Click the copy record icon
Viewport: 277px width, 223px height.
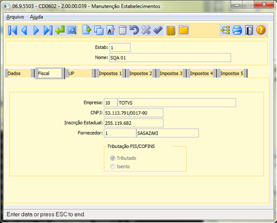[99, 31]
